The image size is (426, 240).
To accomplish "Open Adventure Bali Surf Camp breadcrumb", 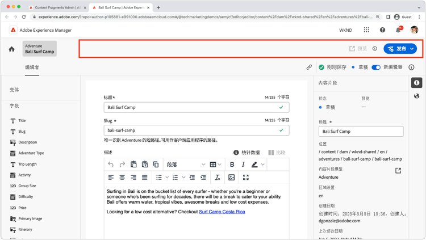I will coord(40,49).
